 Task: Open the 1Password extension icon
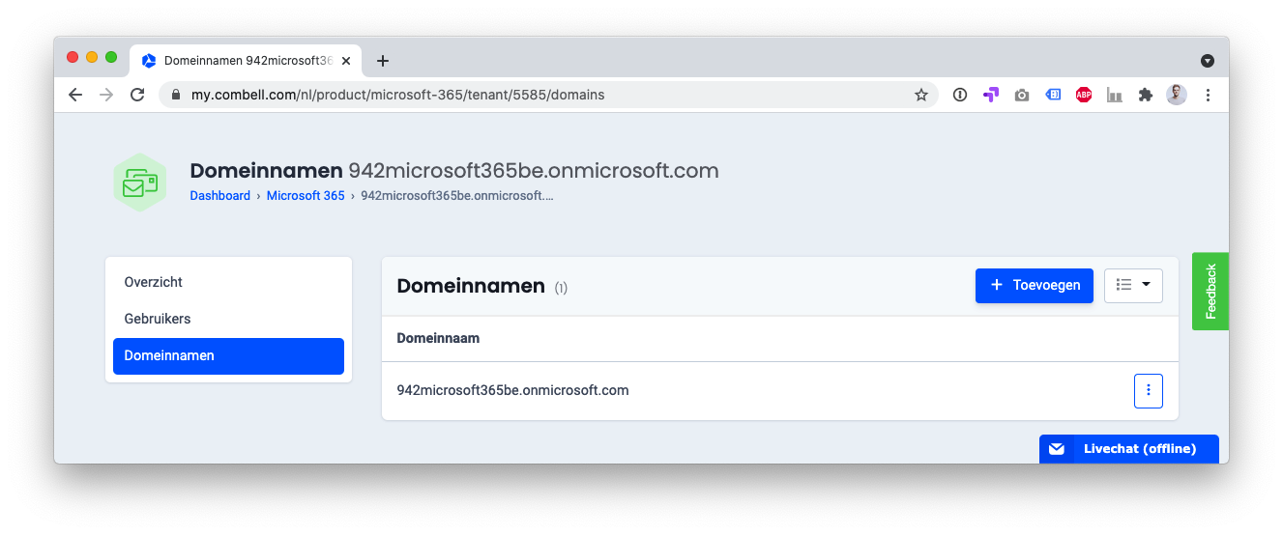click(x=959, y=95)
